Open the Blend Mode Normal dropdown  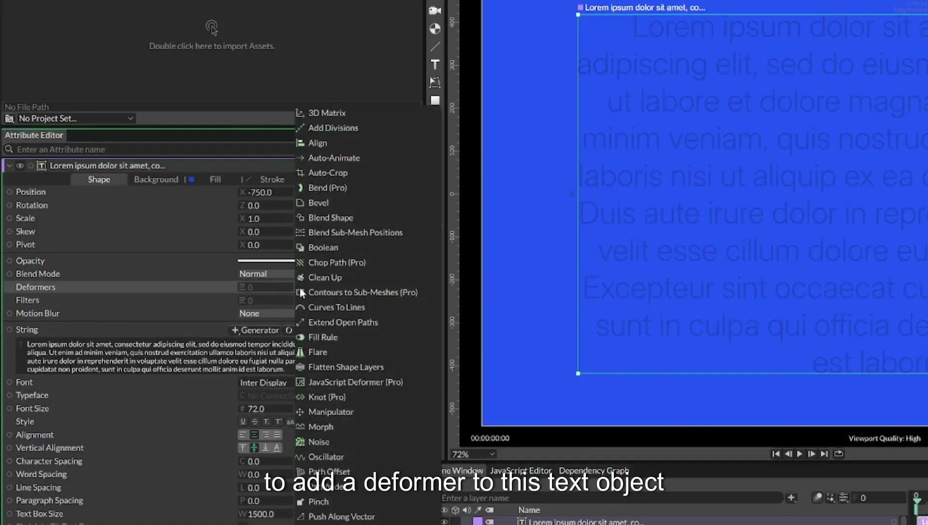266,274
